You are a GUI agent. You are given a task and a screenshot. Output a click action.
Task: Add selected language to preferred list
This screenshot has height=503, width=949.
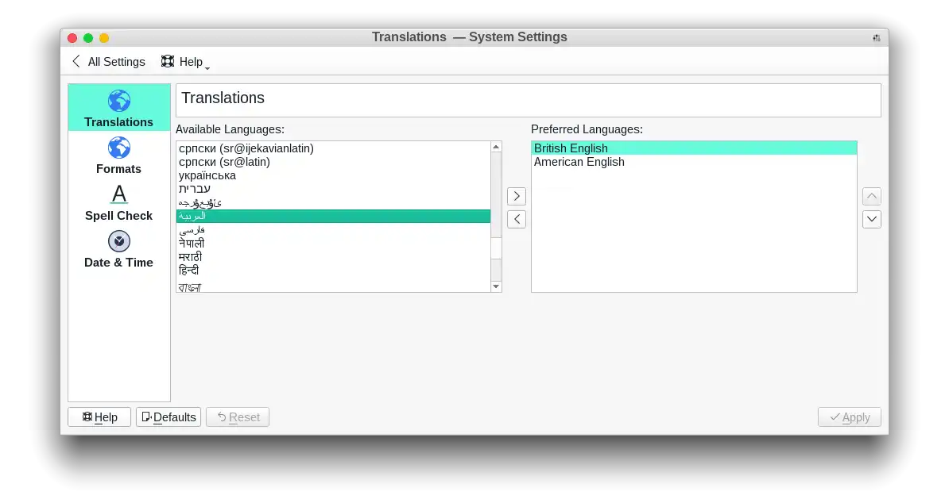[x=517, y=196]
